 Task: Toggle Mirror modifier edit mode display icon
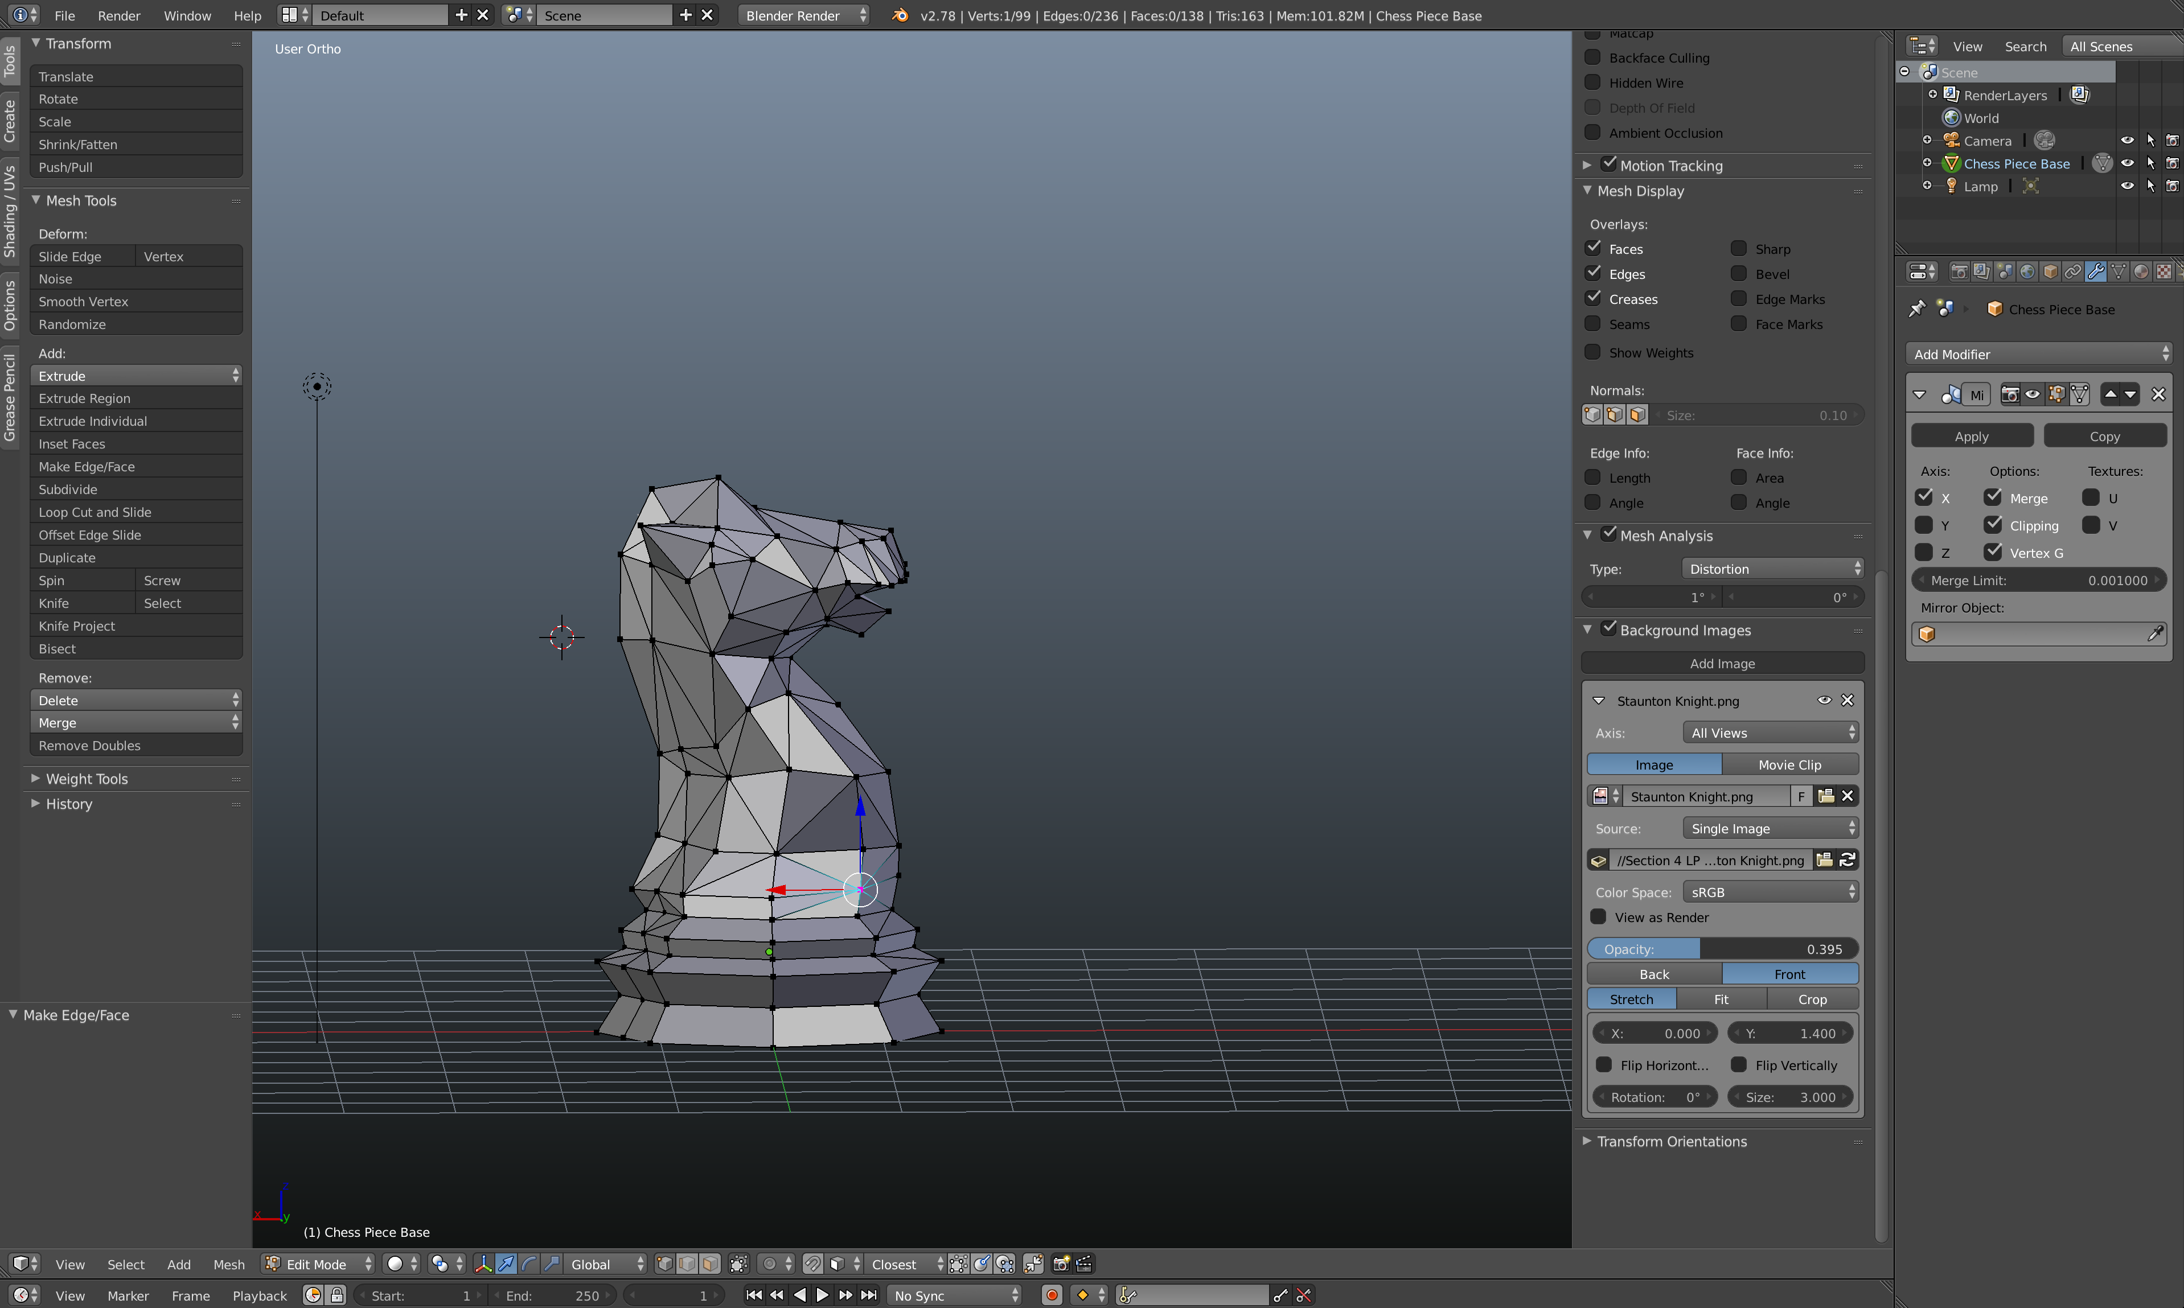(2056, 394)
